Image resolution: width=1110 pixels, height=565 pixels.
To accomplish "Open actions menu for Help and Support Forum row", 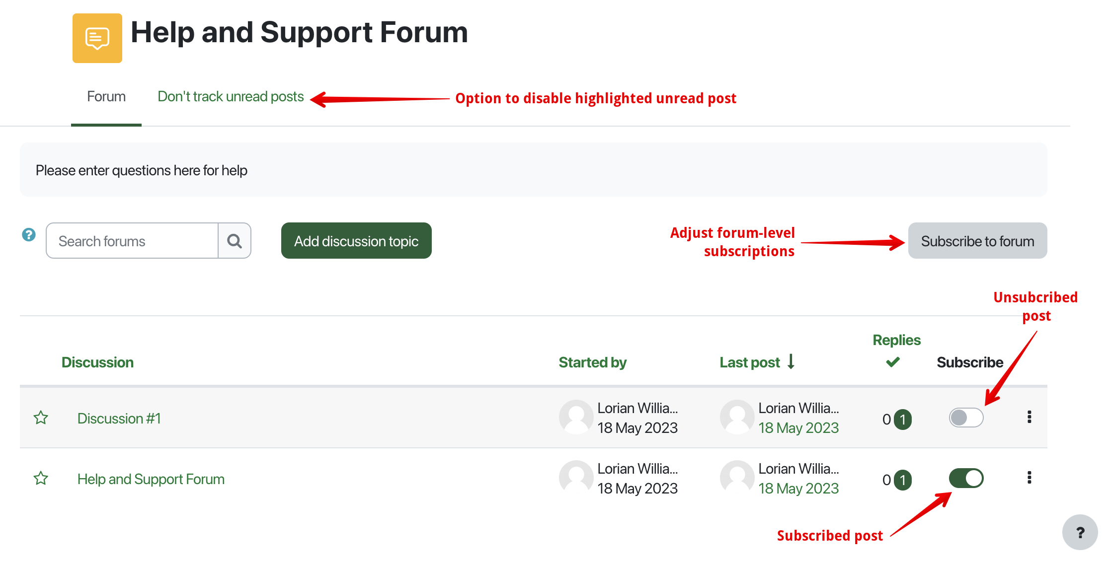I will click(1029, 478).
